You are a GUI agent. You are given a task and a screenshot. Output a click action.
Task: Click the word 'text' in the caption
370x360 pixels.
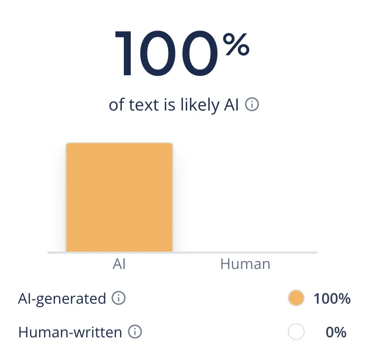[x=144, y=105]
